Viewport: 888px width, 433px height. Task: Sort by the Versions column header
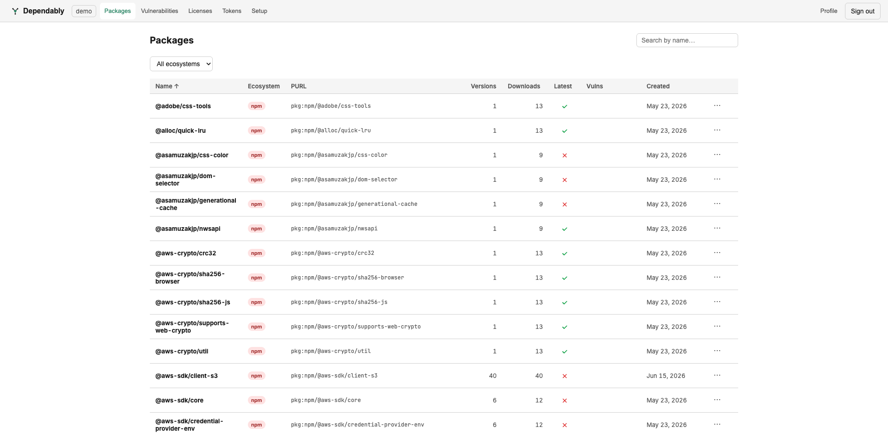point(483,86)
